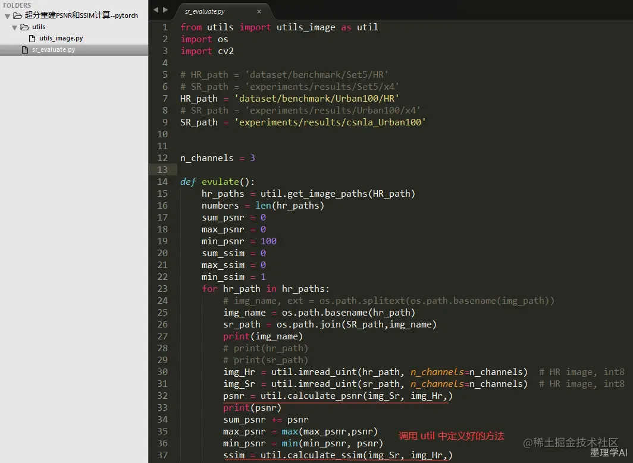Switch to the sr_evaluate.py tab

tap(205, 12)
